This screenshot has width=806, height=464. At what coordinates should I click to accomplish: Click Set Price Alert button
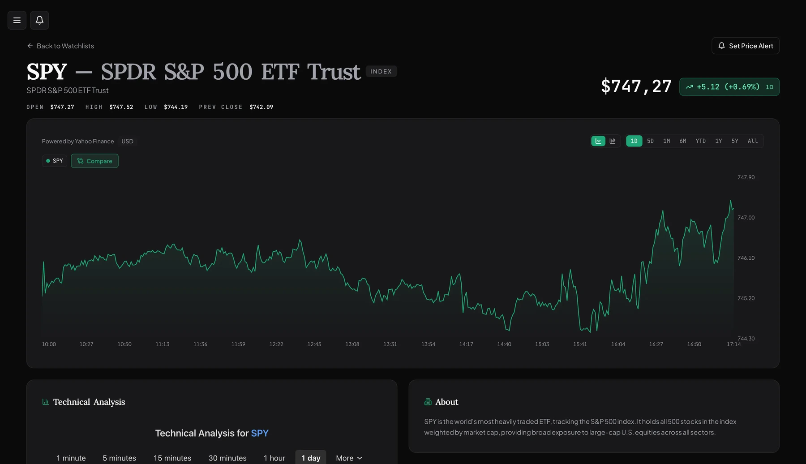pos(746,46)
